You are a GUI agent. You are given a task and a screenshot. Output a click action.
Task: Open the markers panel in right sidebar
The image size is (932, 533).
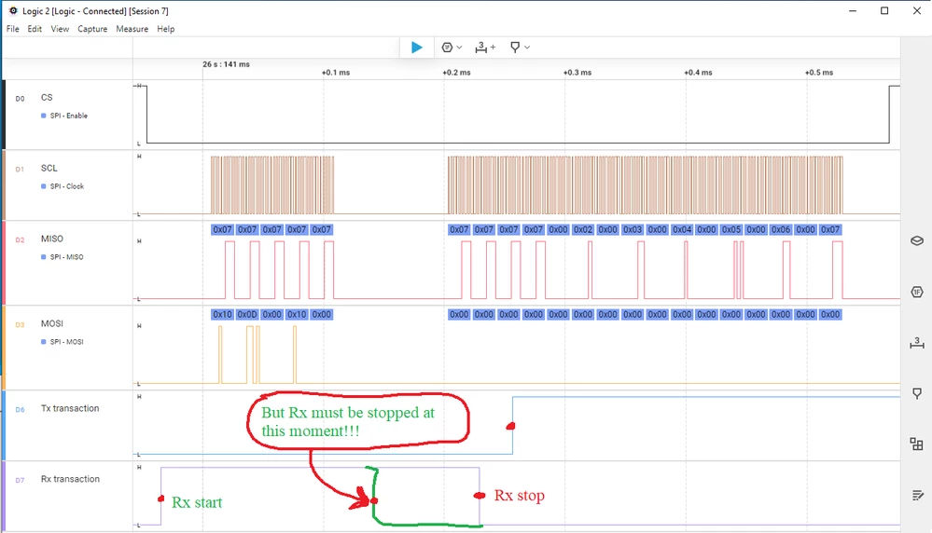[916, 393]
